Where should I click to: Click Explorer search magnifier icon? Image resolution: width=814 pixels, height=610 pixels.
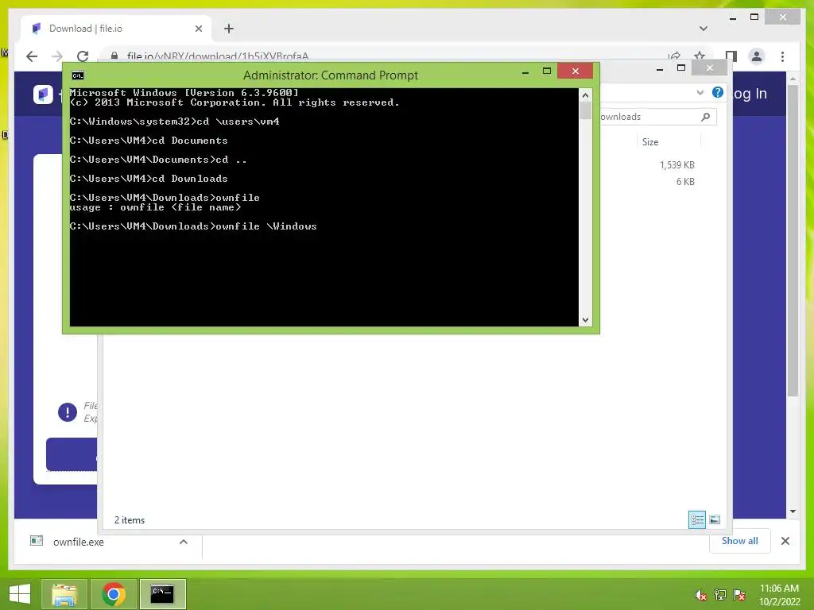706,117
